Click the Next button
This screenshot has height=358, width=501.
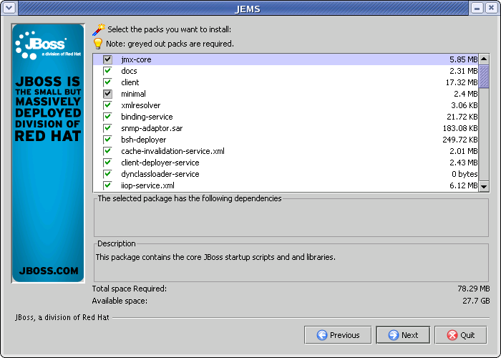pyautogui.click(x=403, y=335)
